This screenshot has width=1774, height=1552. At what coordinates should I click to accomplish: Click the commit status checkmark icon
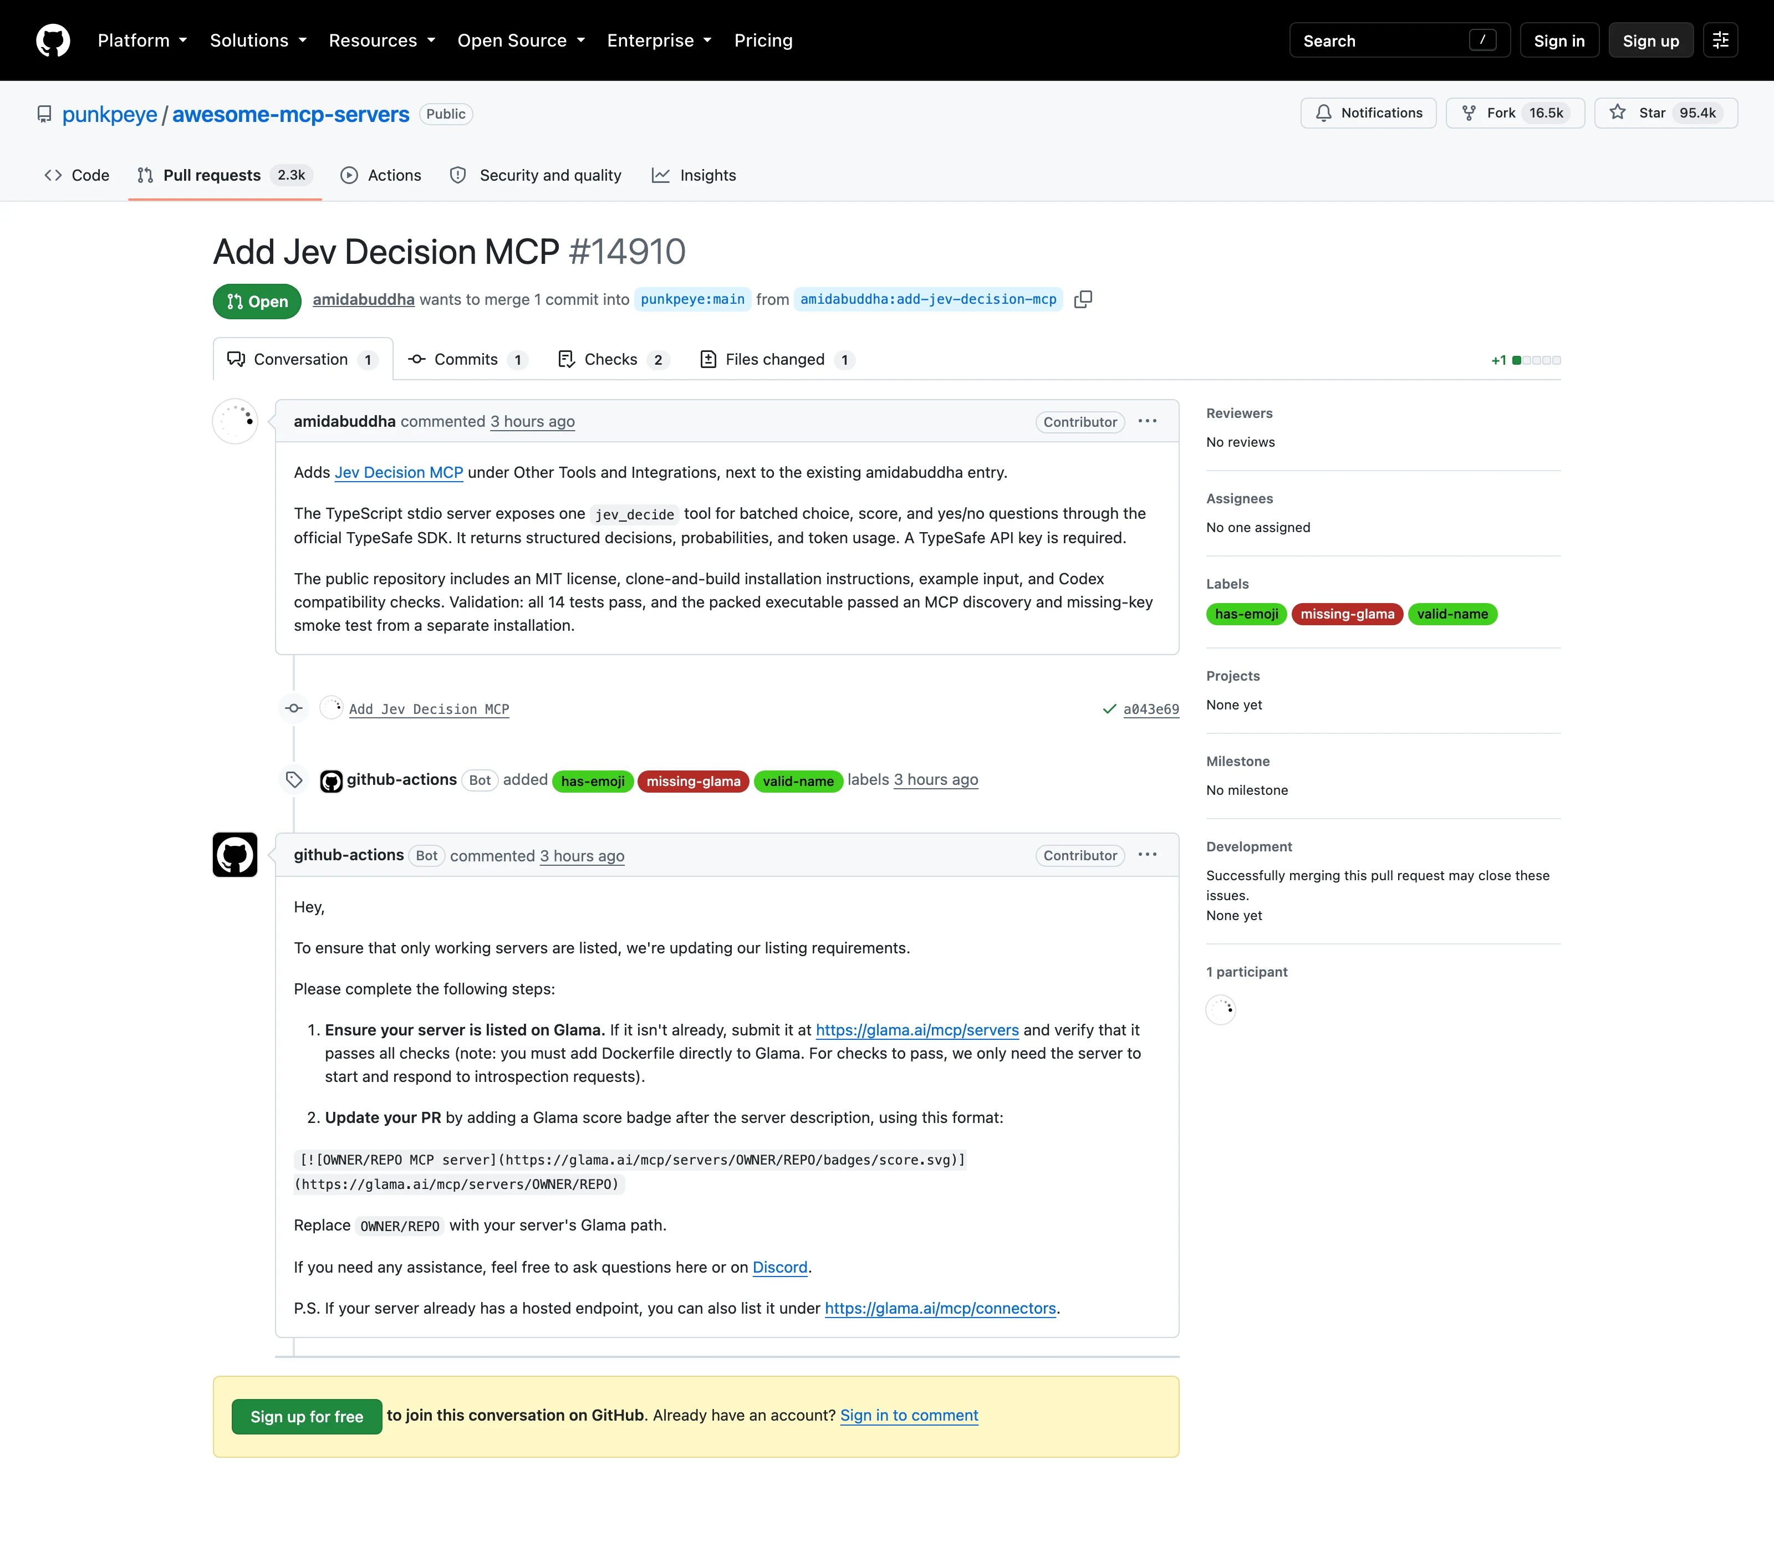click(x=1110, y=709)
